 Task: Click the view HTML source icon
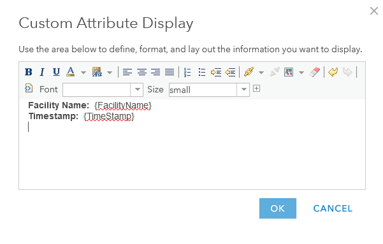29,88
